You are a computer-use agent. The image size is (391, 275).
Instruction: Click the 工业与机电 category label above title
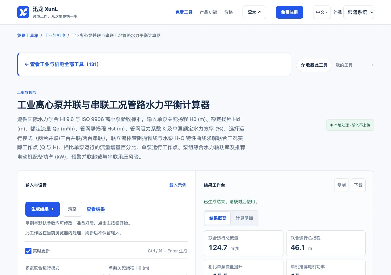coord(27,93)
